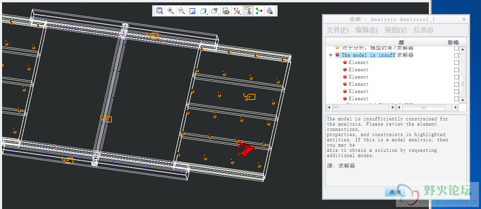Select the first Element error entry

358,62
